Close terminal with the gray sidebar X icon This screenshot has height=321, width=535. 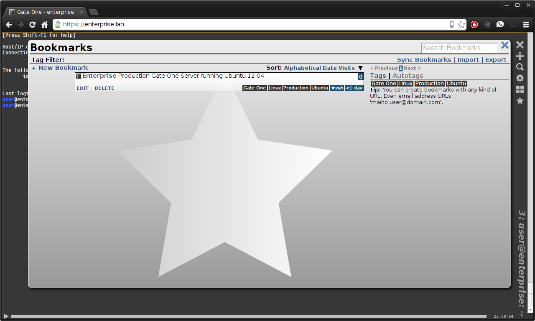click(x=520, y=45)
